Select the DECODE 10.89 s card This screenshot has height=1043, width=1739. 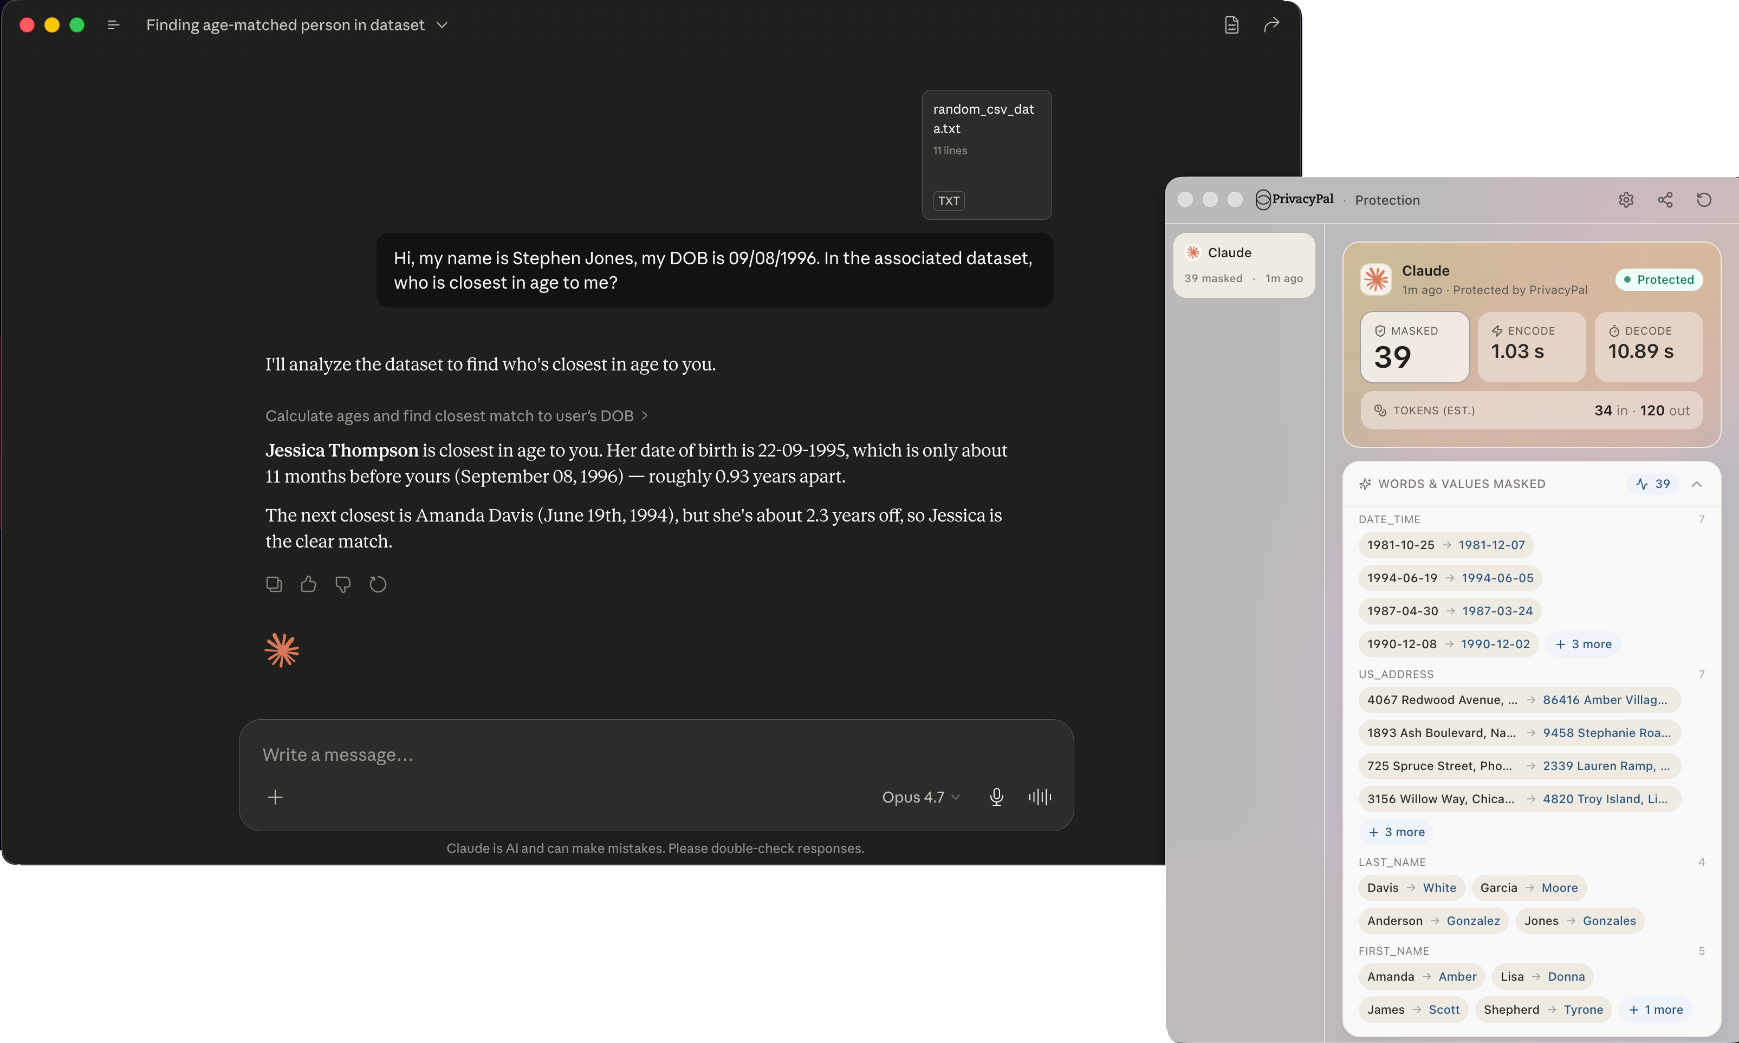point(1649,347)
